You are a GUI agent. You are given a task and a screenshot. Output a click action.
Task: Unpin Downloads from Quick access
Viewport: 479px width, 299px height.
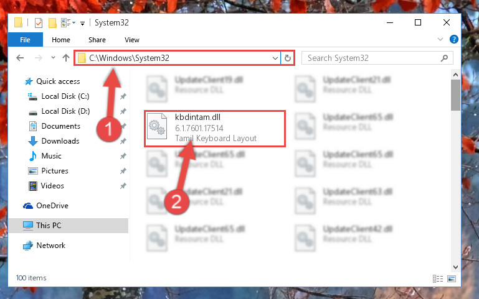[x=123, y=141]
